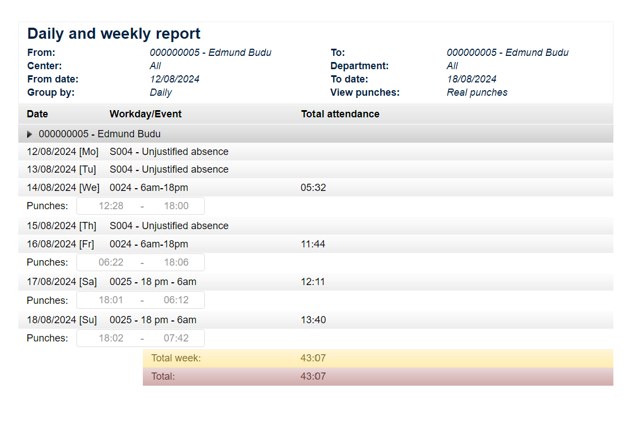This screenshot has height=435, width=630.
Task: Click the Center value All
Action: pos(156,66)
